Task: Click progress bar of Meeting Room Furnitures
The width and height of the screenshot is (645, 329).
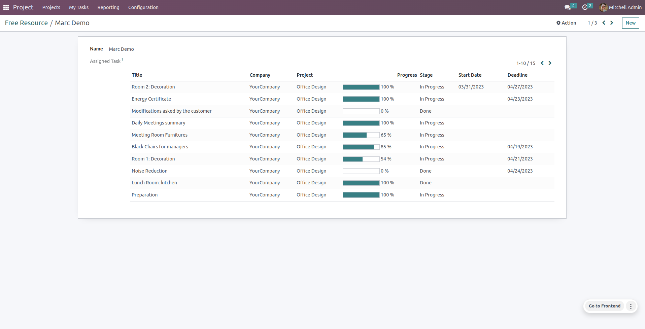Action: pyautogui.click(x=361, y=135)
